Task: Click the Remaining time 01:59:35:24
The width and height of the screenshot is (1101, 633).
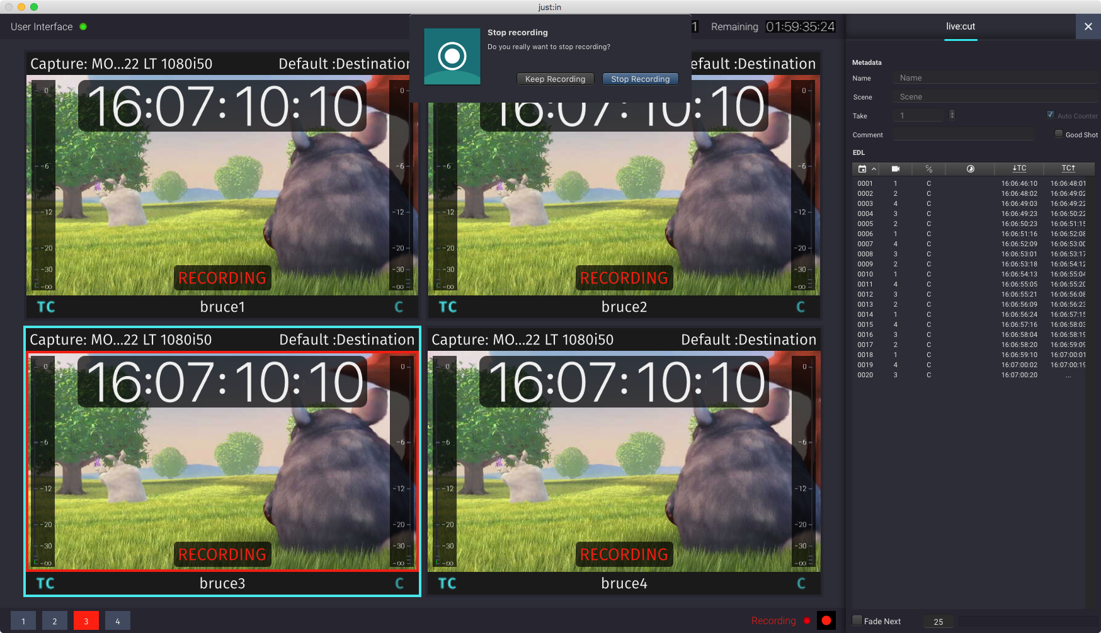Action: [x=801, y=26]
